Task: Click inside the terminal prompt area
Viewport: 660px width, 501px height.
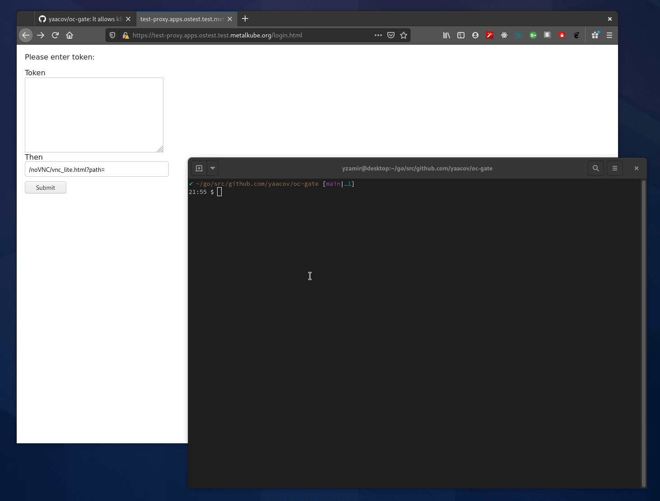Action: pyautogui.click(x=414, y=334)
